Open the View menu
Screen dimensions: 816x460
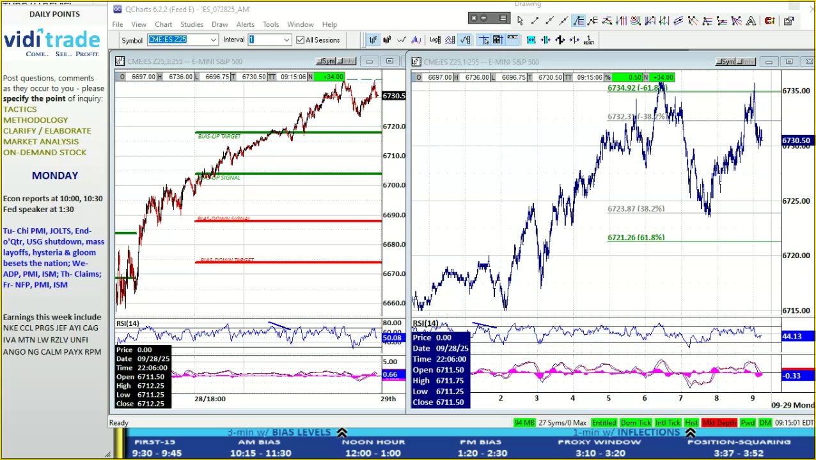coord(139,24)
